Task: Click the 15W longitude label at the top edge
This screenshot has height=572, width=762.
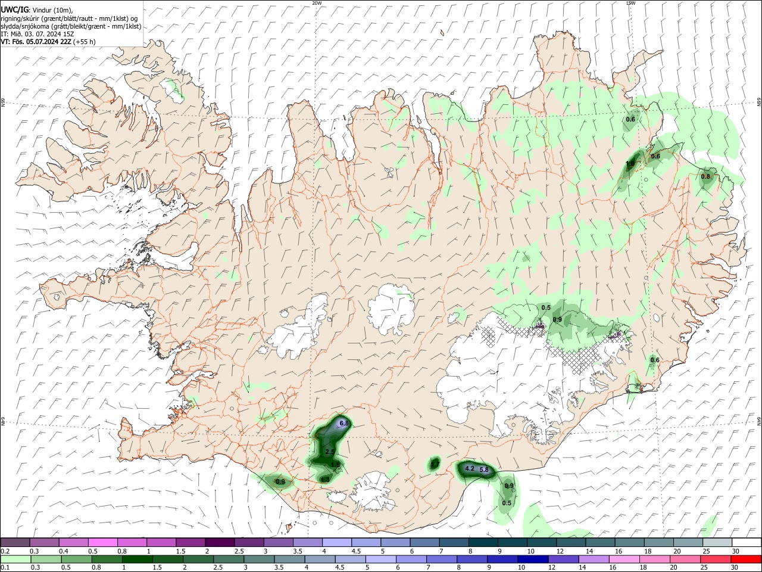Action: [630, 3]
